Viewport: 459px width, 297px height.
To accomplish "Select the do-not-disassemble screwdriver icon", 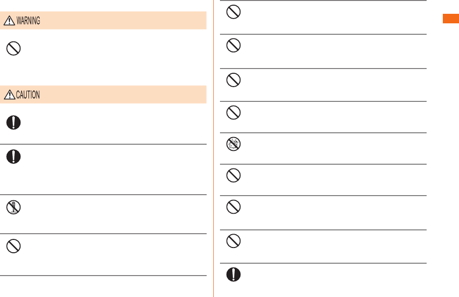I will point(13,207).
